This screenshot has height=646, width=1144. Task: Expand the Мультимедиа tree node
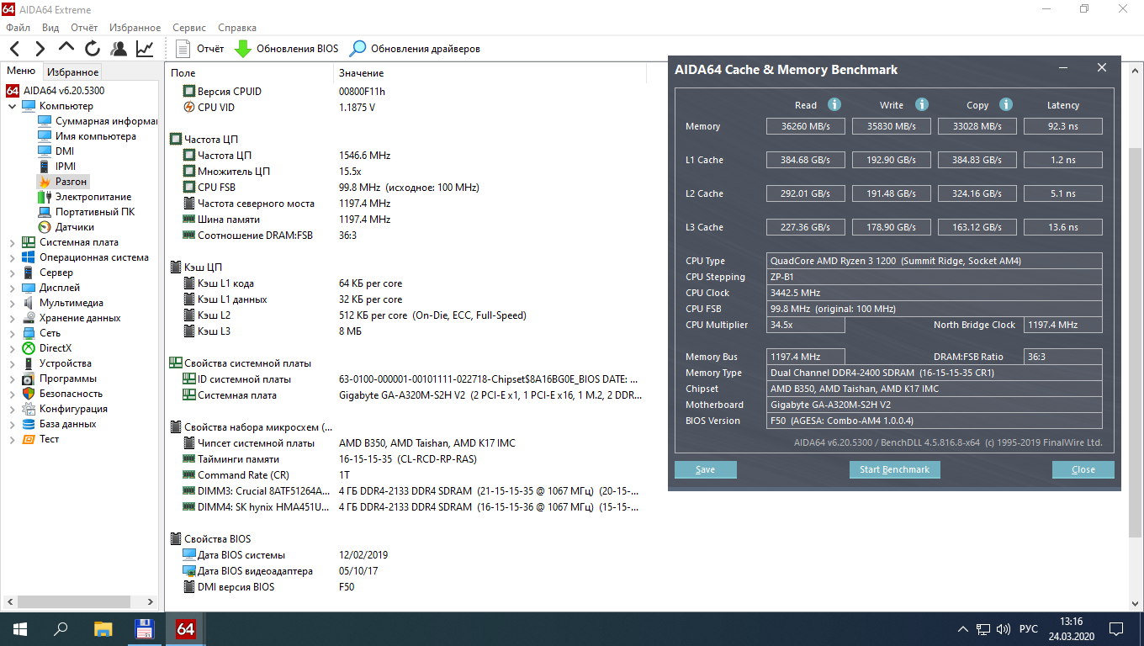tap(12, 303)
